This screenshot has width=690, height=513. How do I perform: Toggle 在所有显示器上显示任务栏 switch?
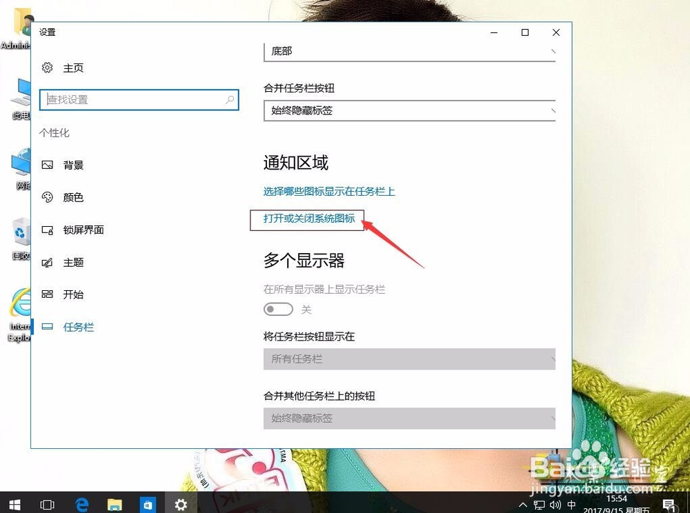pos(279,310)
